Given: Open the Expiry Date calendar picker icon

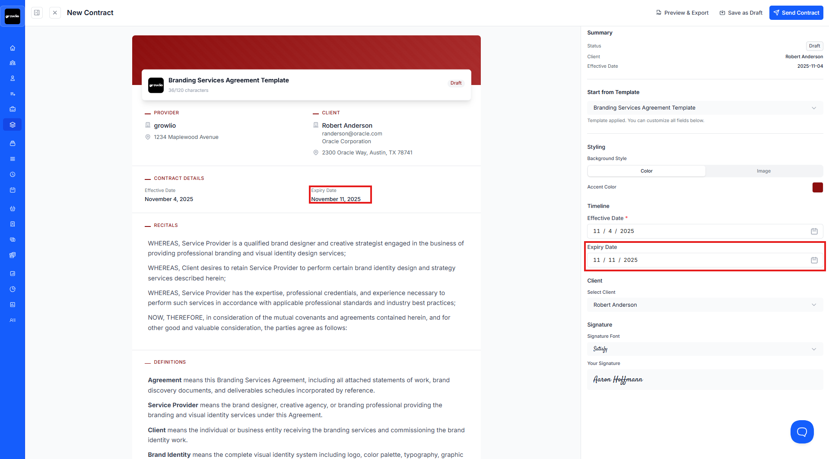Looking at the screenshot, I should click(x=814, y=260).
